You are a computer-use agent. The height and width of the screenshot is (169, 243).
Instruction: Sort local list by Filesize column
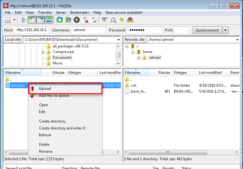54,73
